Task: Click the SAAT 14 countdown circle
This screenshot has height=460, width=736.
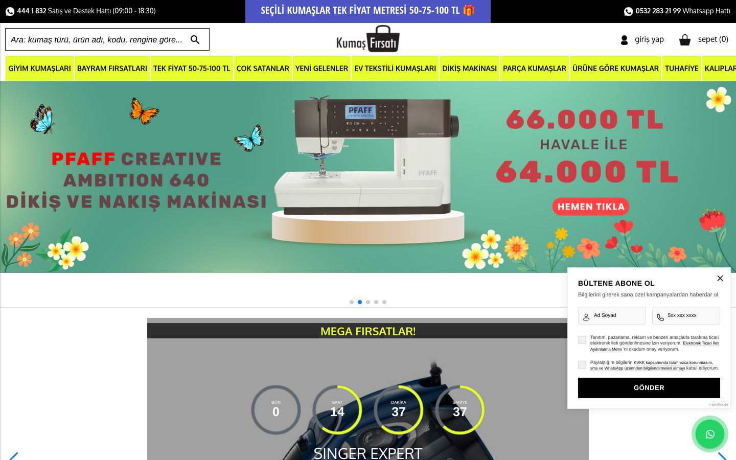Action: point(337,410)
